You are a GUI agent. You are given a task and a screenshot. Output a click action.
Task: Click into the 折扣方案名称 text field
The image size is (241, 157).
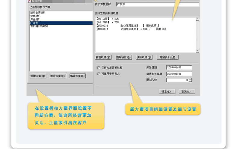tap(158, 5)
